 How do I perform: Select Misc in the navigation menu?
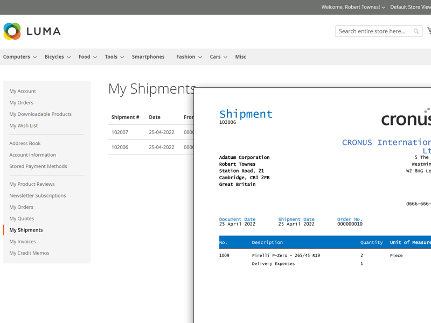[240, 57]
